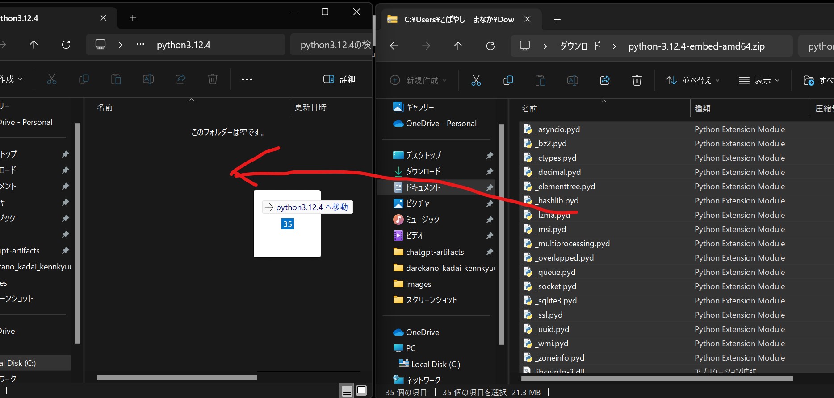Open OneDrive - Personal in right sidebar
Screen dimensions: 834x398
435,124
